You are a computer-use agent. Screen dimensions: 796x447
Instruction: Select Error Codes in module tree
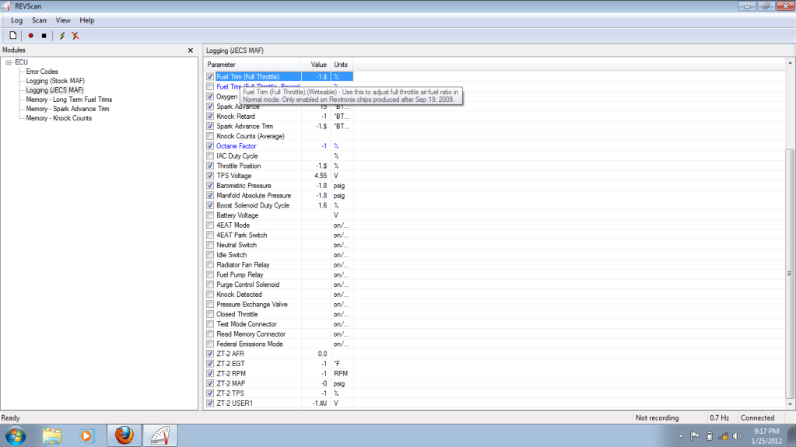tap(41, 72)
